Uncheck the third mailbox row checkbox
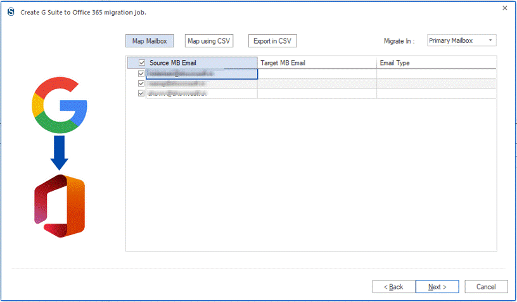 click(141, 94)
